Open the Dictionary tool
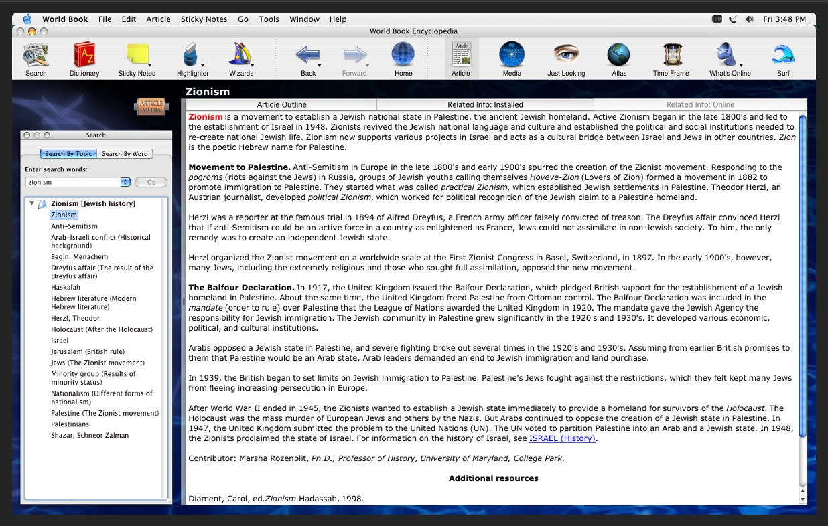This screenshot has width=828, height=526. (84, 59)
